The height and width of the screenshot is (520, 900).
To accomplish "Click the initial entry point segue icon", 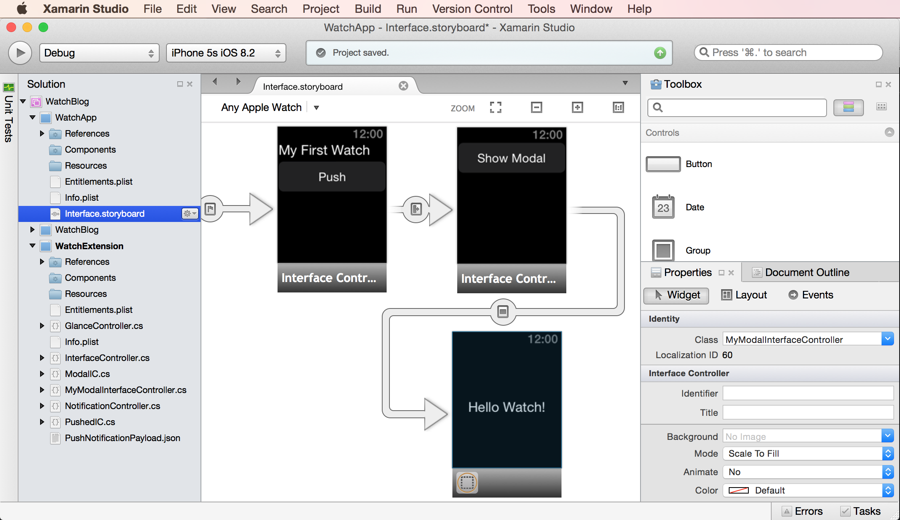I will coord(211,209).
